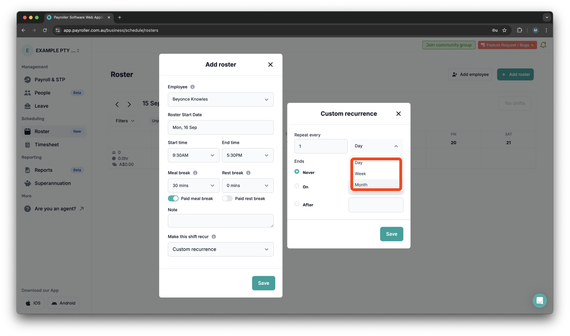Open the Leave section

[54, 106]
